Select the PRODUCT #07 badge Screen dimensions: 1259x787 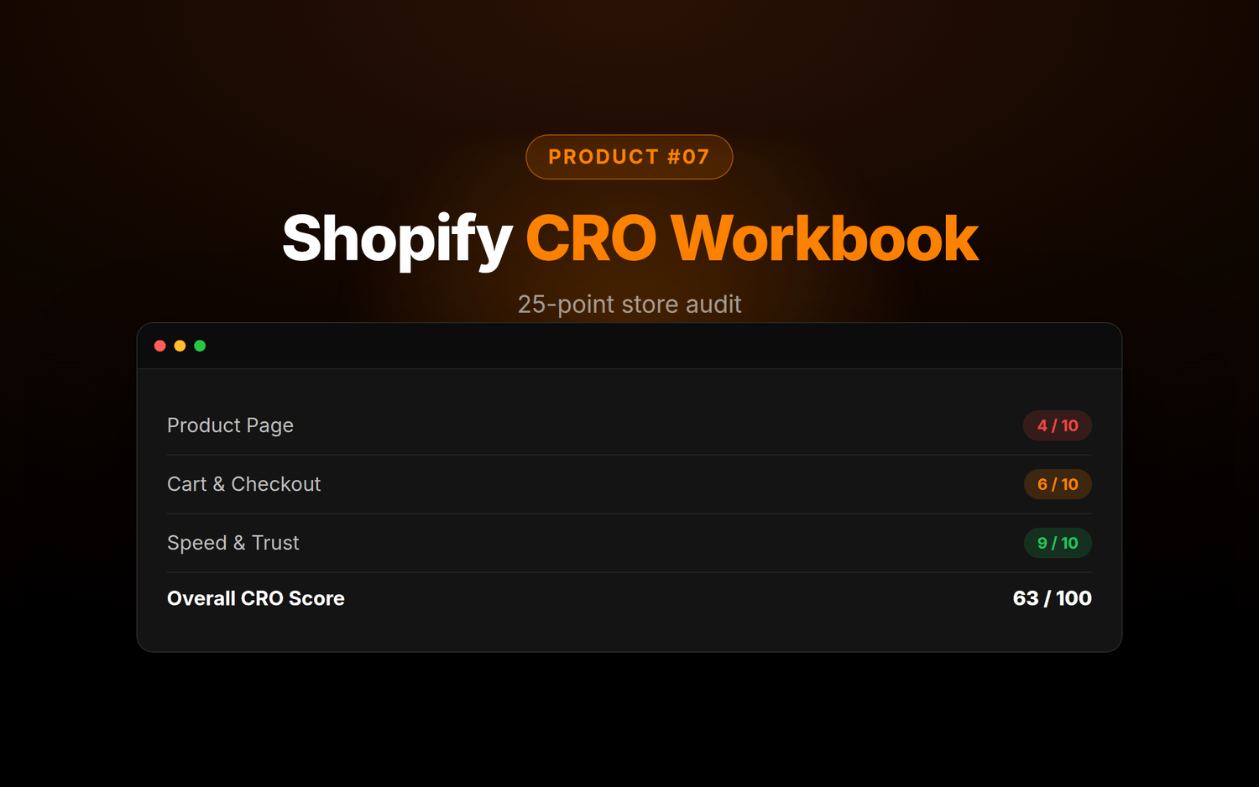629,157
